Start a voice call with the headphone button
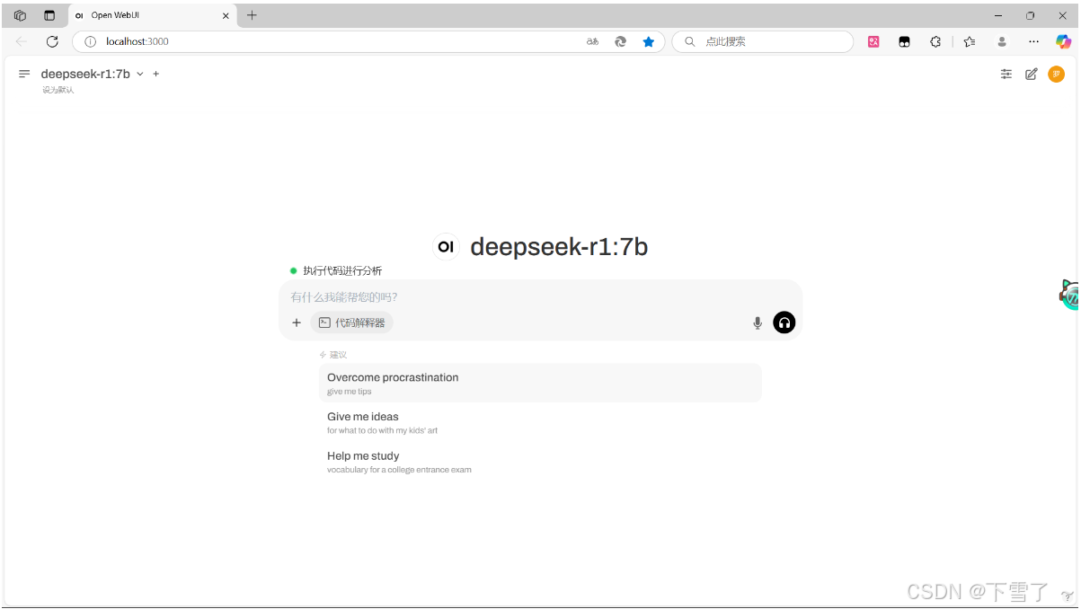Screen dimensions: 1081x609 point(784,322)
